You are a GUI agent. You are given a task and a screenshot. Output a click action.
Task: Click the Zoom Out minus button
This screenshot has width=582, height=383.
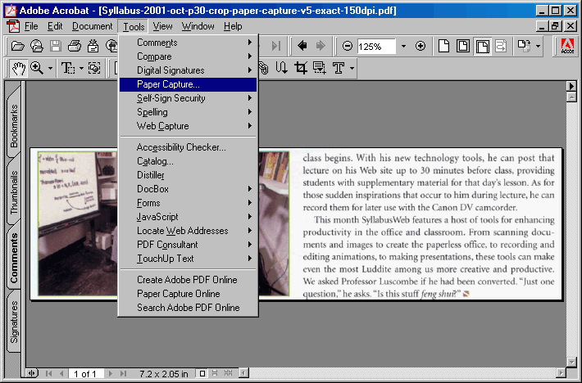347,46
